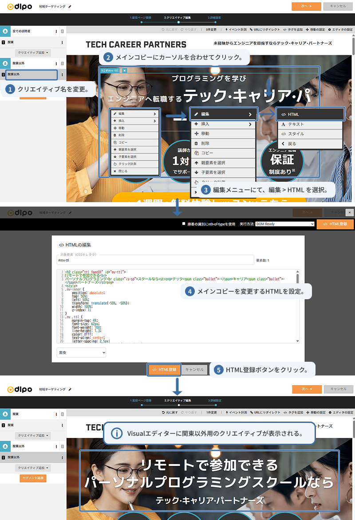Select 削除 trash entry in the enlarged context menu
The width and height of the screenshot is (355, 520).
click(x=223, y=144)
